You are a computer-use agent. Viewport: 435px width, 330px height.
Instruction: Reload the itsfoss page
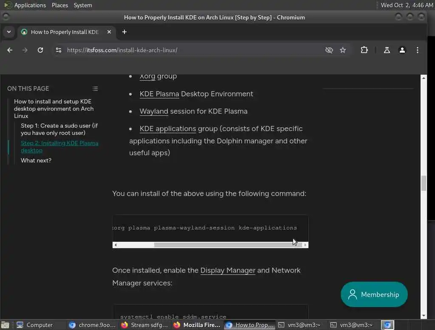coord(40,50)
